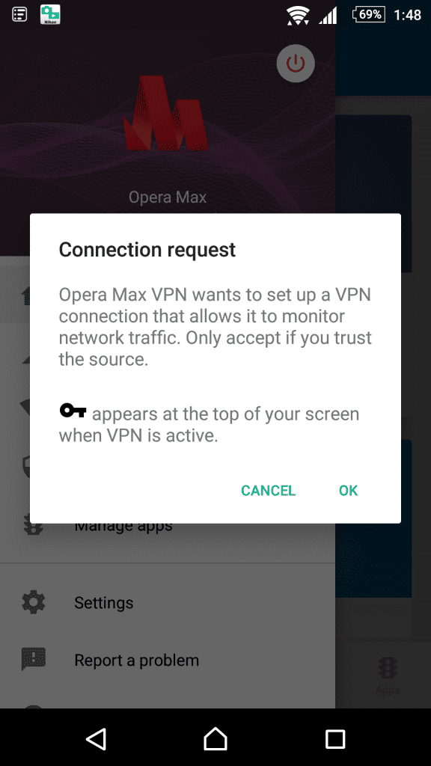Tap the Android home button
Image resolution: width=431 pixels, height=766 pixels.
click(215, 738)
